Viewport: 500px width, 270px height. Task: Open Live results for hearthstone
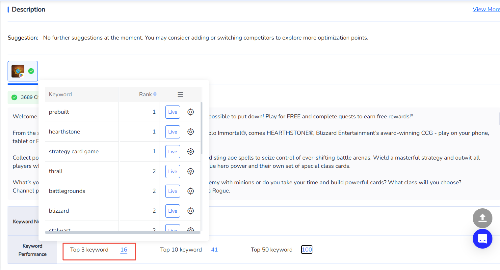click(x=172, y=132)
